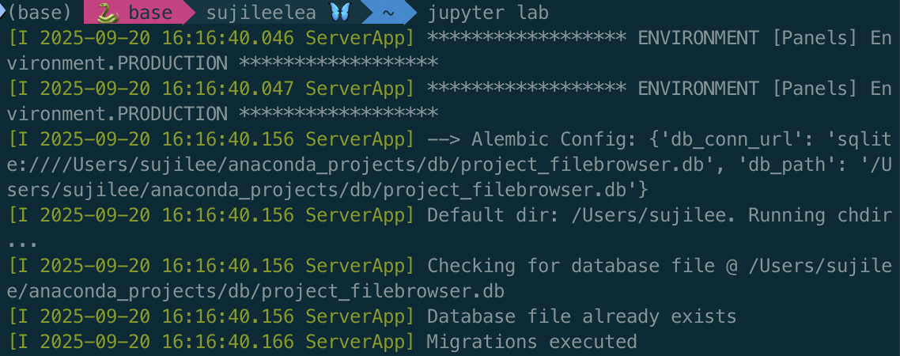This screenshot has height=356, width=900.
Task: Click the "Migrations executed" message
Action: [x=531, y=342]
